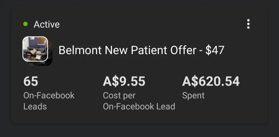
Task: Click the "$47" price in the title
Action: (214, 50)
